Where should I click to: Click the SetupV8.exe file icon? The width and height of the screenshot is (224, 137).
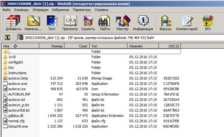click(5, 126)
